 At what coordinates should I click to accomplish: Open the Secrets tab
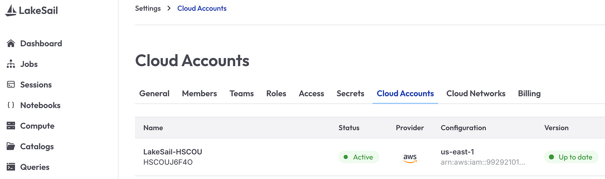point(350,93)
